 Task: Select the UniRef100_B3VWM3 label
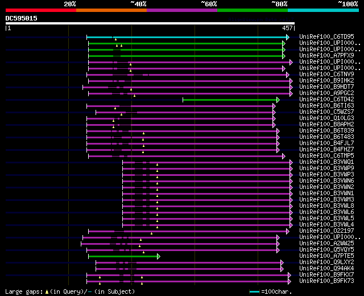click(326, 200)
